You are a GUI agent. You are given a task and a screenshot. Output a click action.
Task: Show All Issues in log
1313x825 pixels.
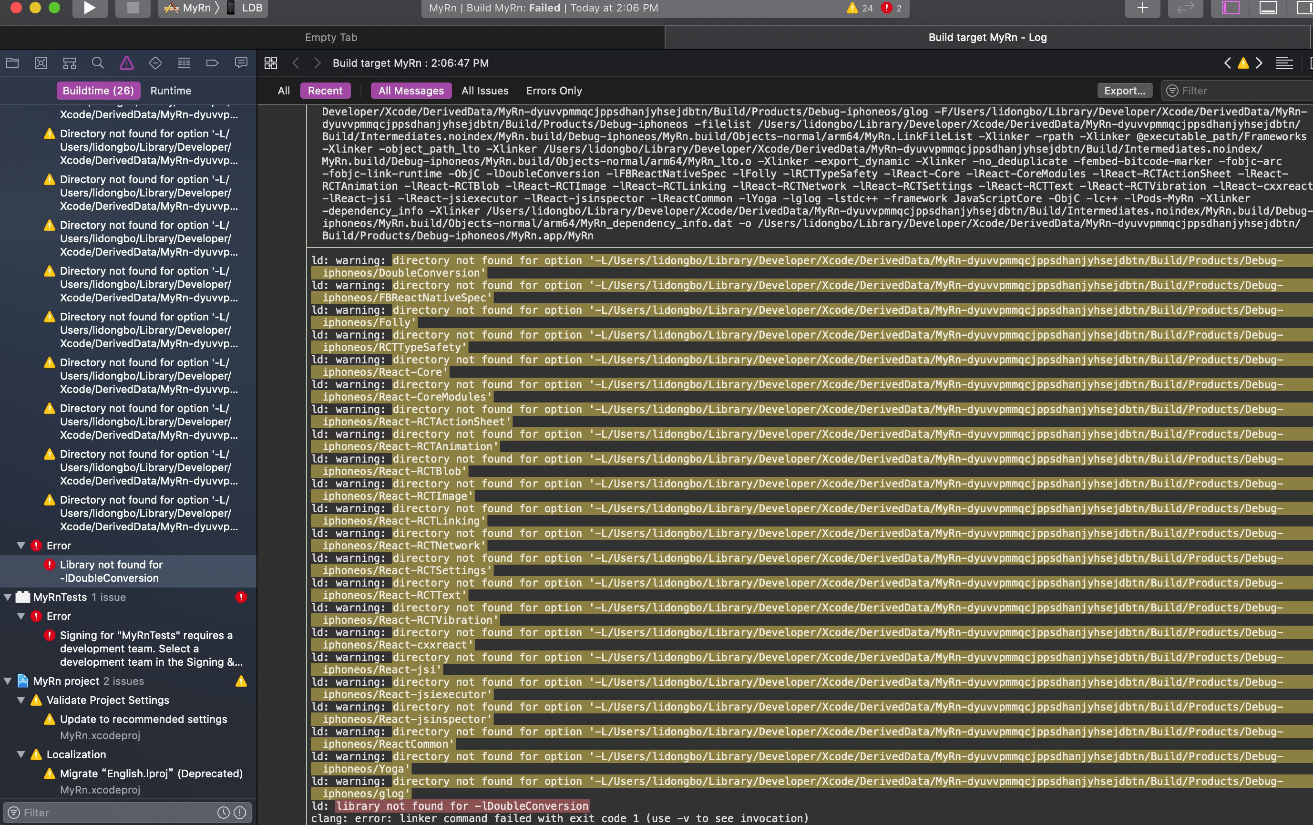[485, 91]
